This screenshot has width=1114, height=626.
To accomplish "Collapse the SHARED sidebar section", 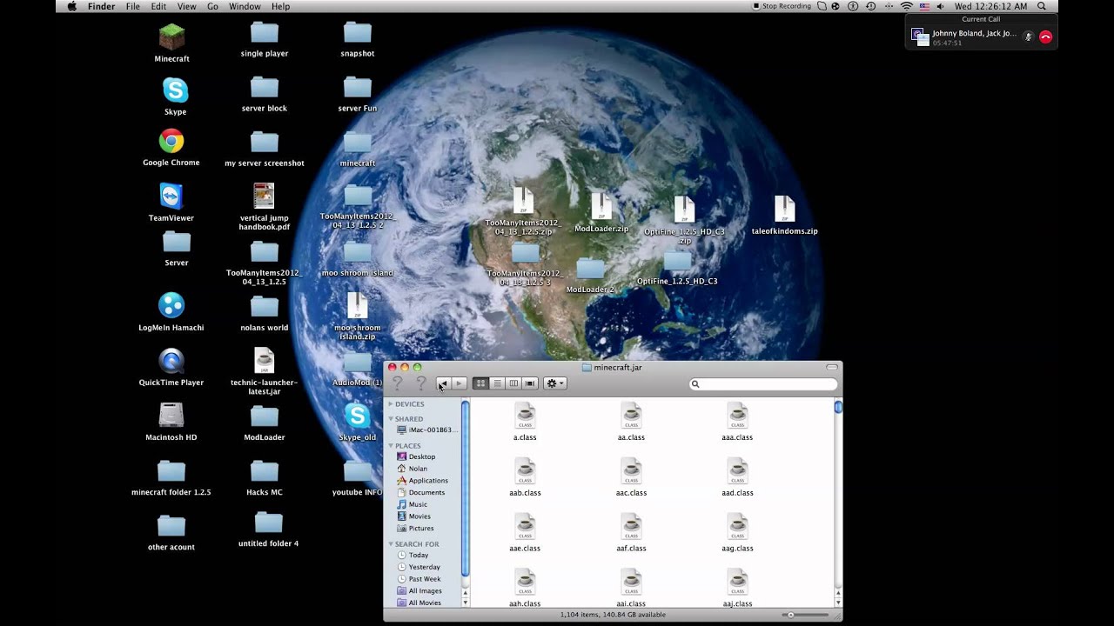I will pyautogui.click(x=391, y=419).
